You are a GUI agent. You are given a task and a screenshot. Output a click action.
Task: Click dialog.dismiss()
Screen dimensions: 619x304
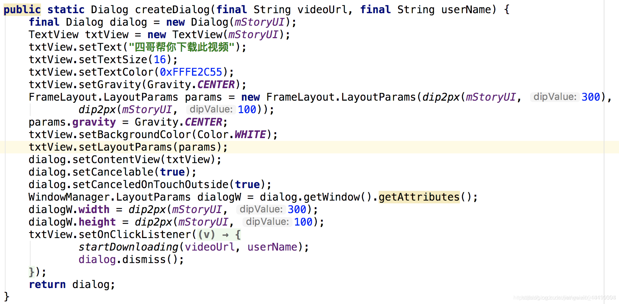[x=131, y=259]
